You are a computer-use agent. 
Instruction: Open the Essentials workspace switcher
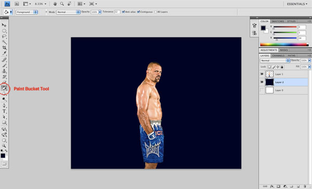coord(297,4)
